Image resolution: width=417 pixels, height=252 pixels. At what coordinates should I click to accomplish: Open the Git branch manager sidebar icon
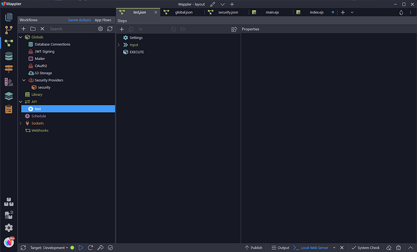(x=9, y=30)
